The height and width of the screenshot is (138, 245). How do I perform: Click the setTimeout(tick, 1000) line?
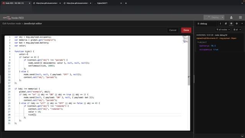click(42, 66)
